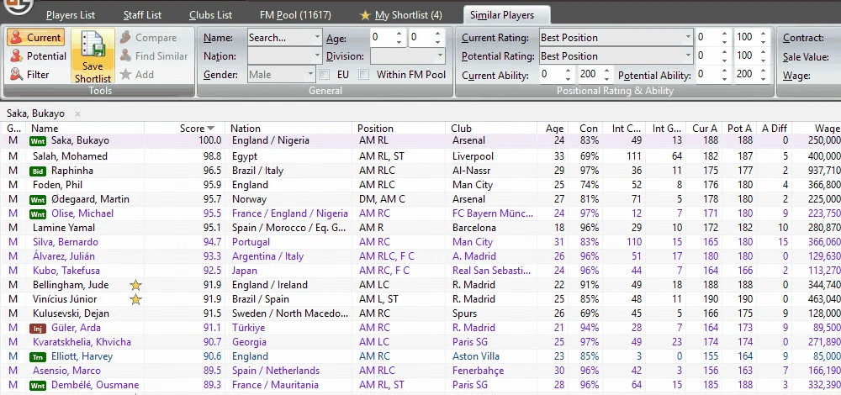Viewport: 841px width, 395px height.
Task: Adjust minimum Age stepper
Action: pos(399,38)
